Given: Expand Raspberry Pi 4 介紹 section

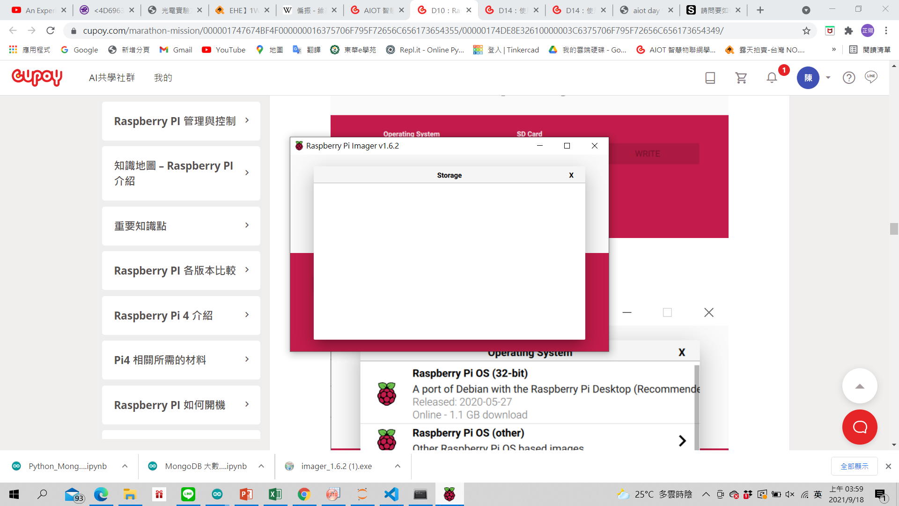Looking at the screenshot, I should click(181, 315).
